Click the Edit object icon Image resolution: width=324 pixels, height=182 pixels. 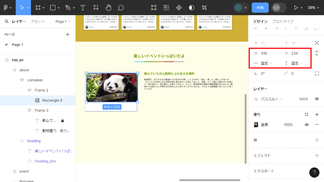(x=154, y=8)
